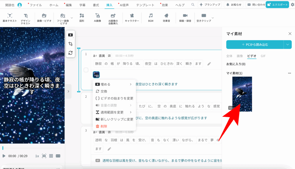Close the マイ素材 panel
The height and width of the screenshot is (169, 295).
click(290, 34)
